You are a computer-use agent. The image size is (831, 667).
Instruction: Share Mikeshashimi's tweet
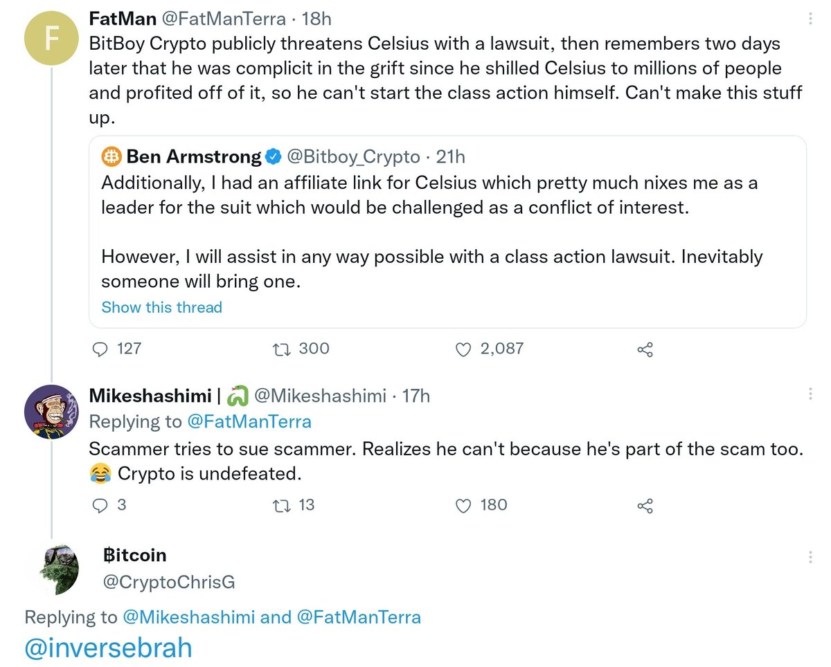pyautogui.click(x=645, y=506)
